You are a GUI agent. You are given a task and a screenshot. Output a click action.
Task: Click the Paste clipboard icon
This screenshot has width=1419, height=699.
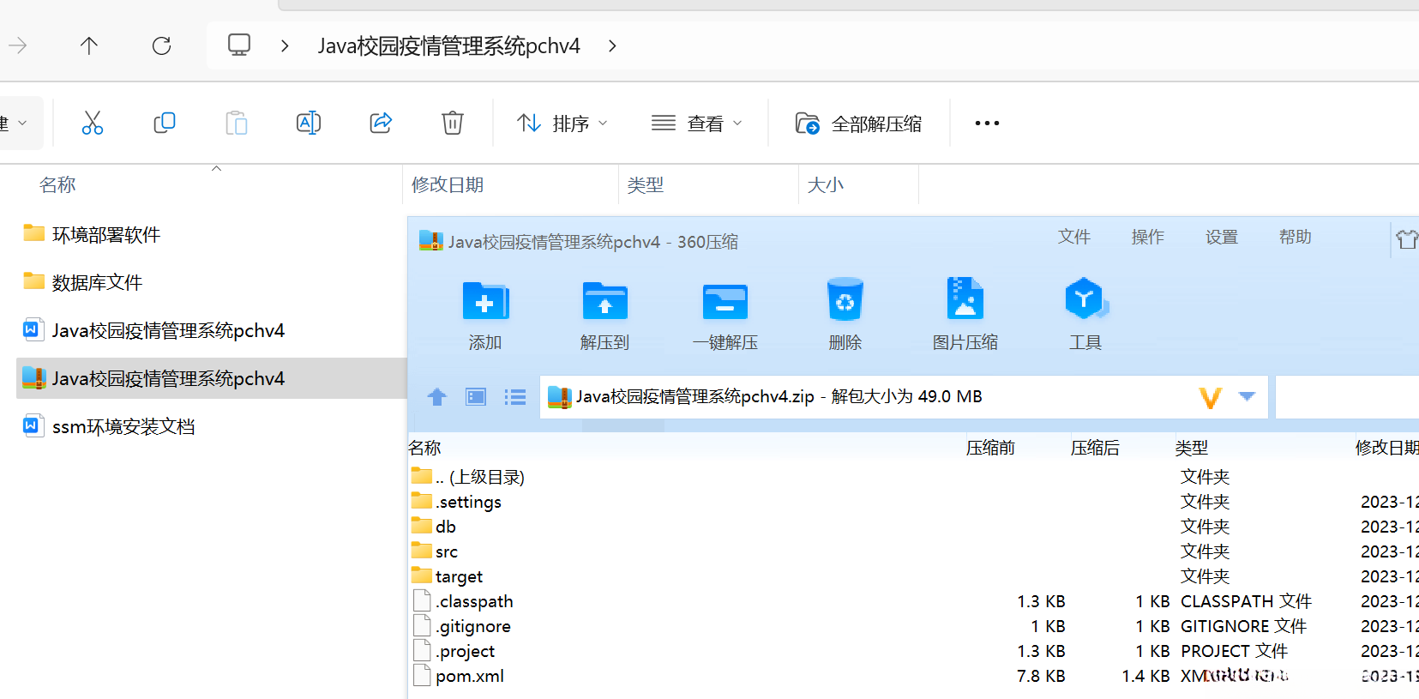pyautogui.click(x=237, y=124)
